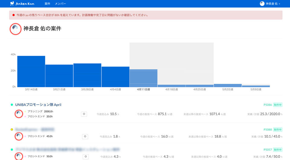This screenshot has height=160, width=290.
Task: Click the 5月2日週 bar in chart
Action: [228, 85]
